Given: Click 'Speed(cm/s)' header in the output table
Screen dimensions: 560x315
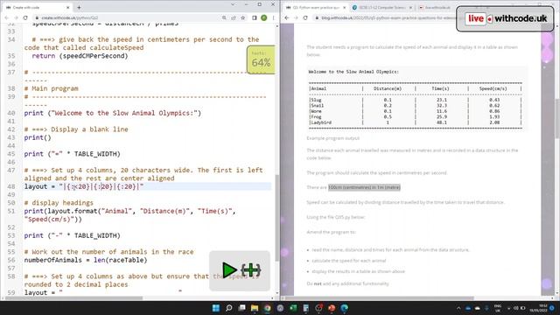Looking at the screenshot, I should (x=493, y=88).
